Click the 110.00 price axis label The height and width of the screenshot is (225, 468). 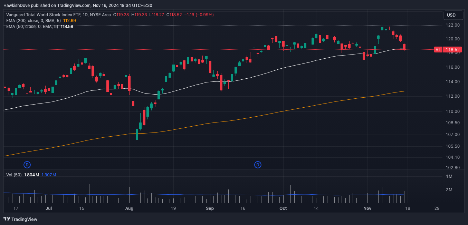click(x=453, y=111)
